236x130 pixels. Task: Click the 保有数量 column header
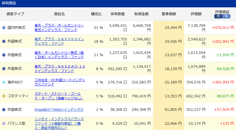118,14
